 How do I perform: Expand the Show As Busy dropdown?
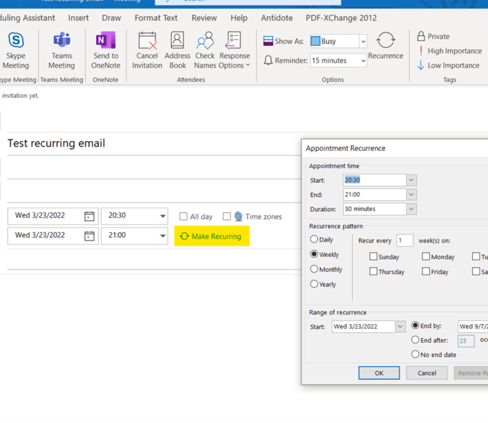tap(363, 41)
